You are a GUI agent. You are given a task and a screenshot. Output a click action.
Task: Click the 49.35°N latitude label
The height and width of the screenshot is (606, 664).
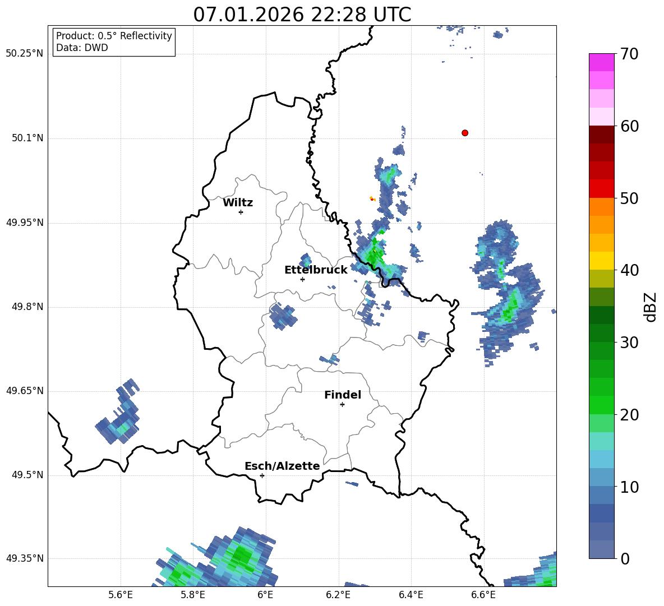[25, 558]
